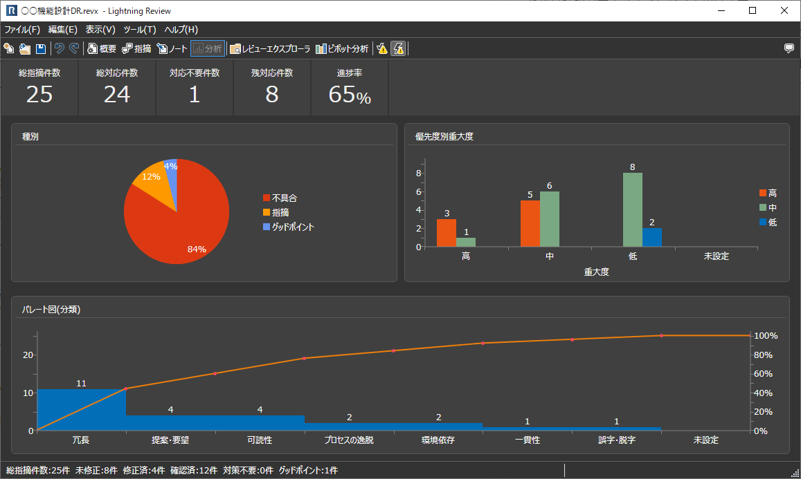Click the 中 priority legend swatch
This screenshot has height=479, width=801.
point(763,207)
